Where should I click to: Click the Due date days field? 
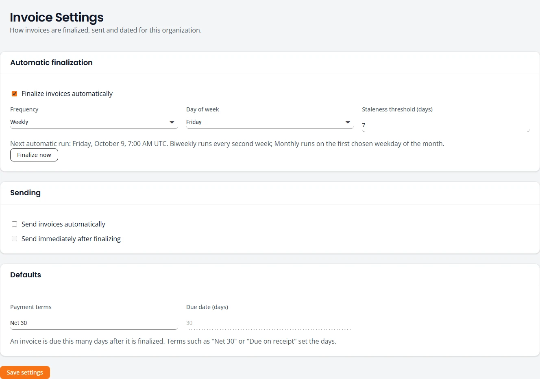(x=270, y=323)
